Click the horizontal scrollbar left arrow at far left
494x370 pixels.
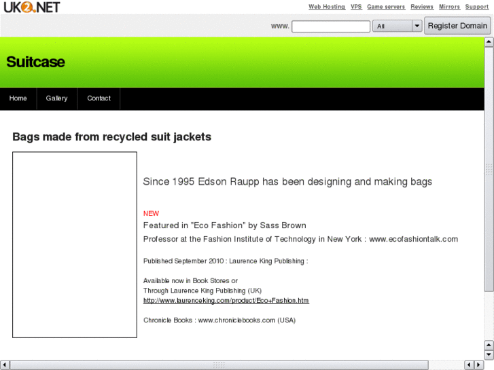(x=4, y=365)
